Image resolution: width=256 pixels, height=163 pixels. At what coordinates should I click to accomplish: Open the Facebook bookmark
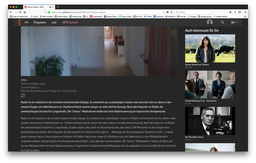click(x=159, y=17)
